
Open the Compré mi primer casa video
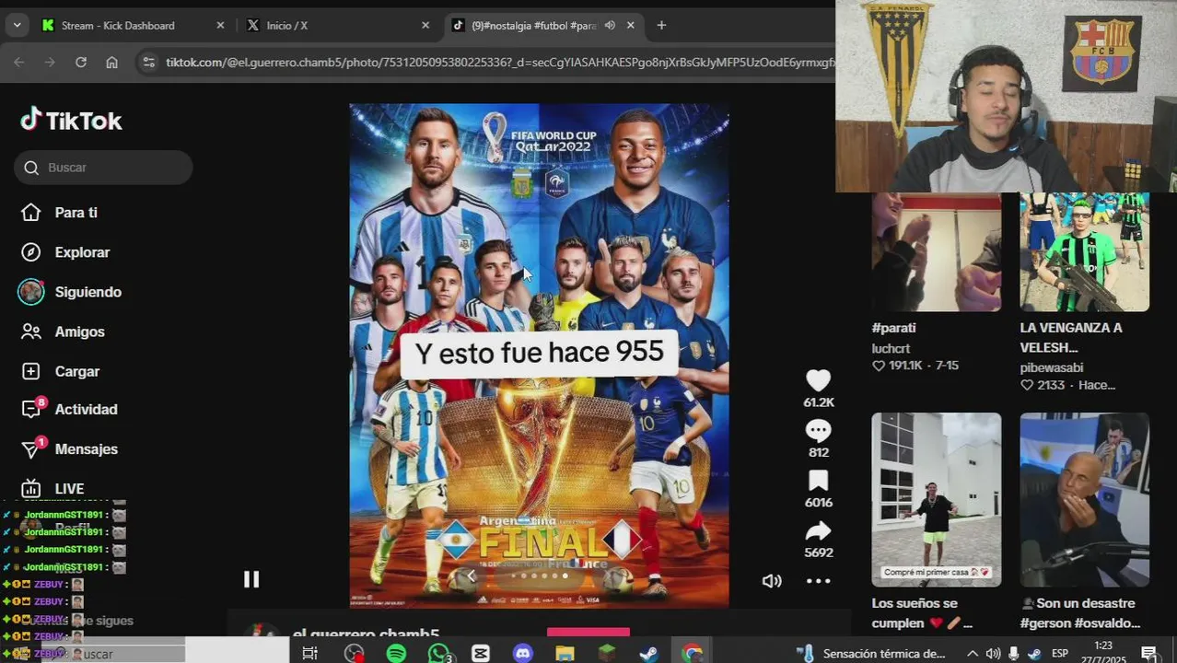(x=936, y=500)
